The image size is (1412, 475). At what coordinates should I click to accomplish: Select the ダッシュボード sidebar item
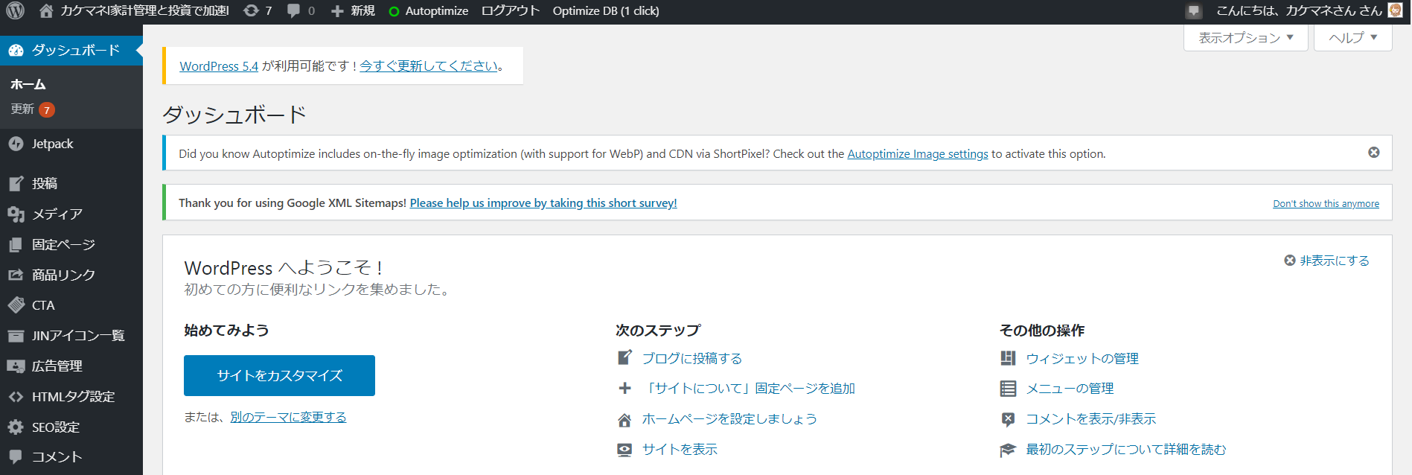tap(71, 51)
